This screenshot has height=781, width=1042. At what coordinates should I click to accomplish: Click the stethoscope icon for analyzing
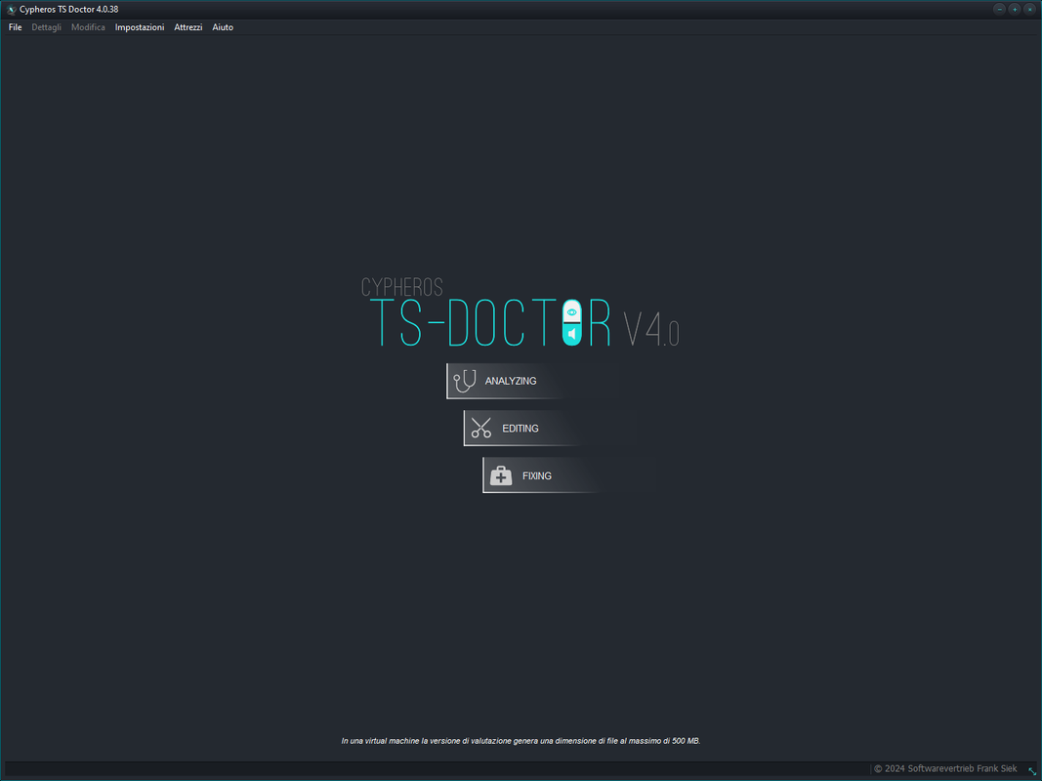pyautogui.click(x=465, y=381)
